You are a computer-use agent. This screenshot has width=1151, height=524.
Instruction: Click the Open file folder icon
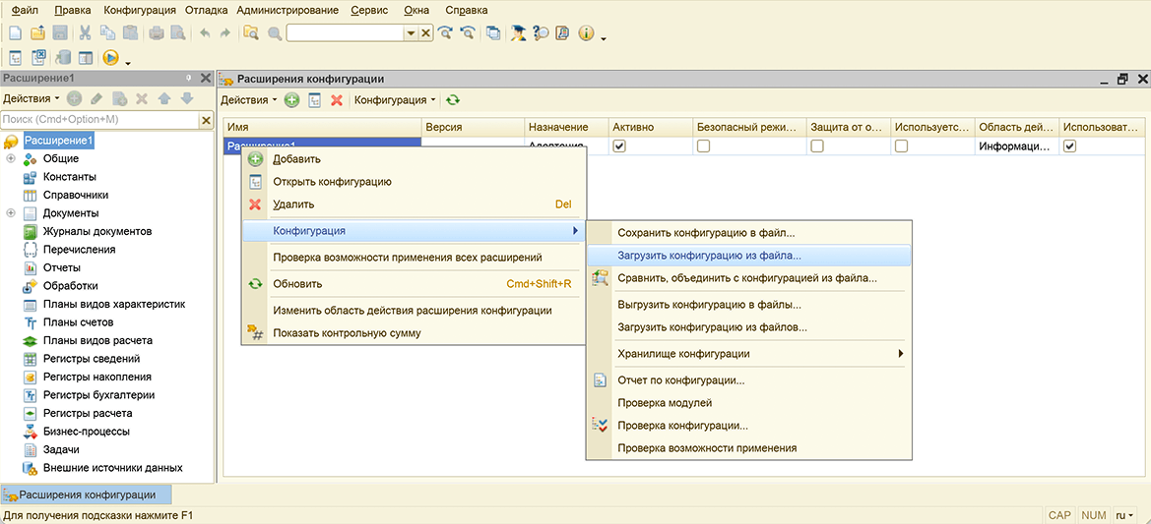37,33
